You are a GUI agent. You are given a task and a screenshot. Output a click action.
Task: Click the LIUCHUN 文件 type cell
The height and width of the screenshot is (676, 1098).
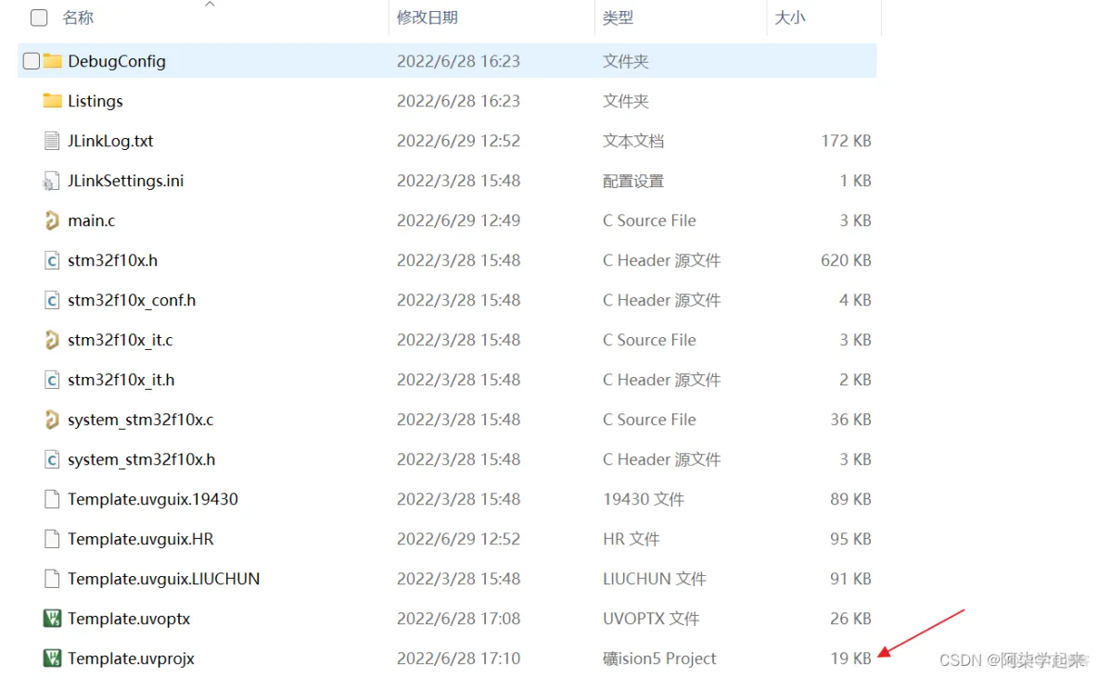[x=655, y=579]
